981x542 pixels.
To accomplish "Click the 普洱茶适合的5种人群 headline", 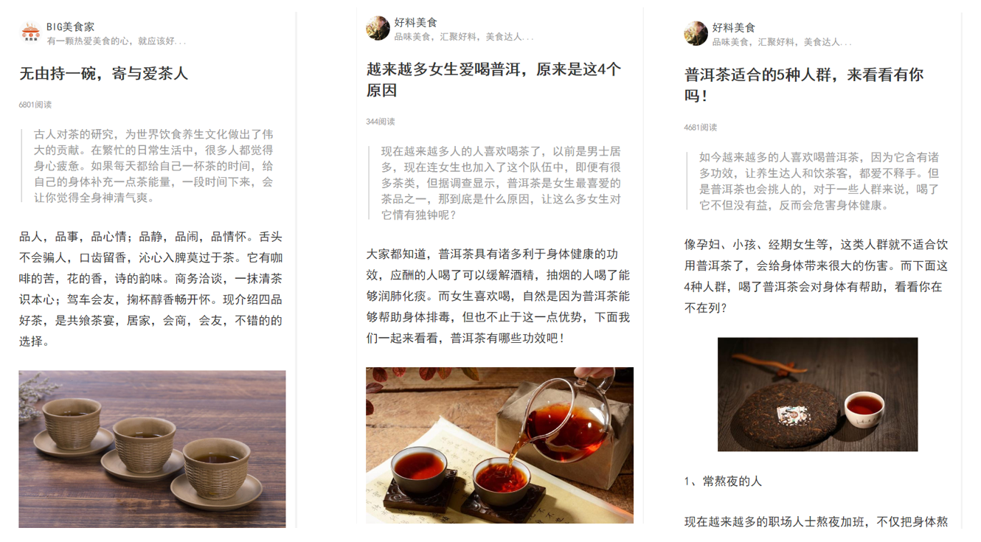I will pos(804,85).
